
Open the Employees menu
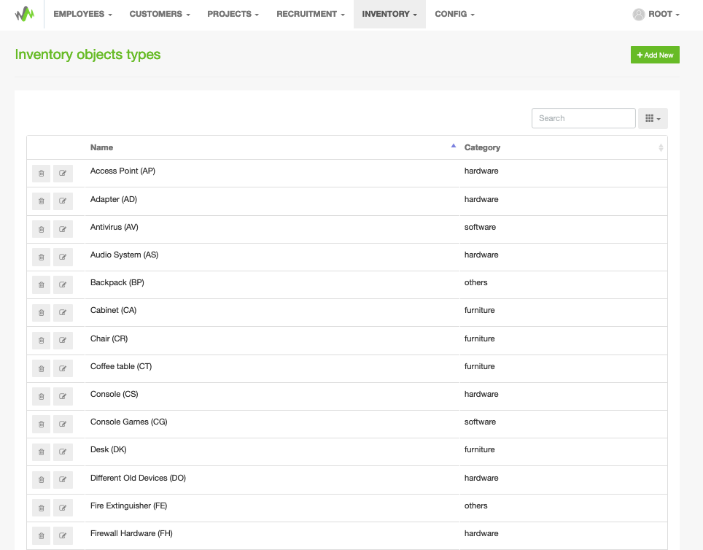(82, 14)
